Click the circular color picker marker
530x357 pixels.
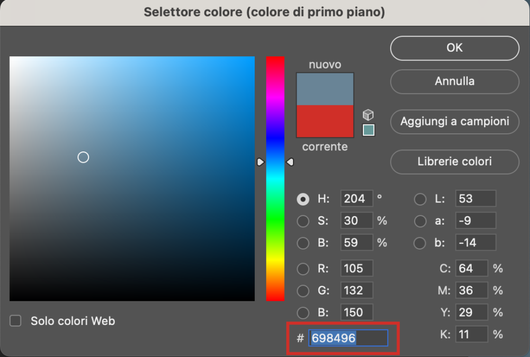point(83,157)
